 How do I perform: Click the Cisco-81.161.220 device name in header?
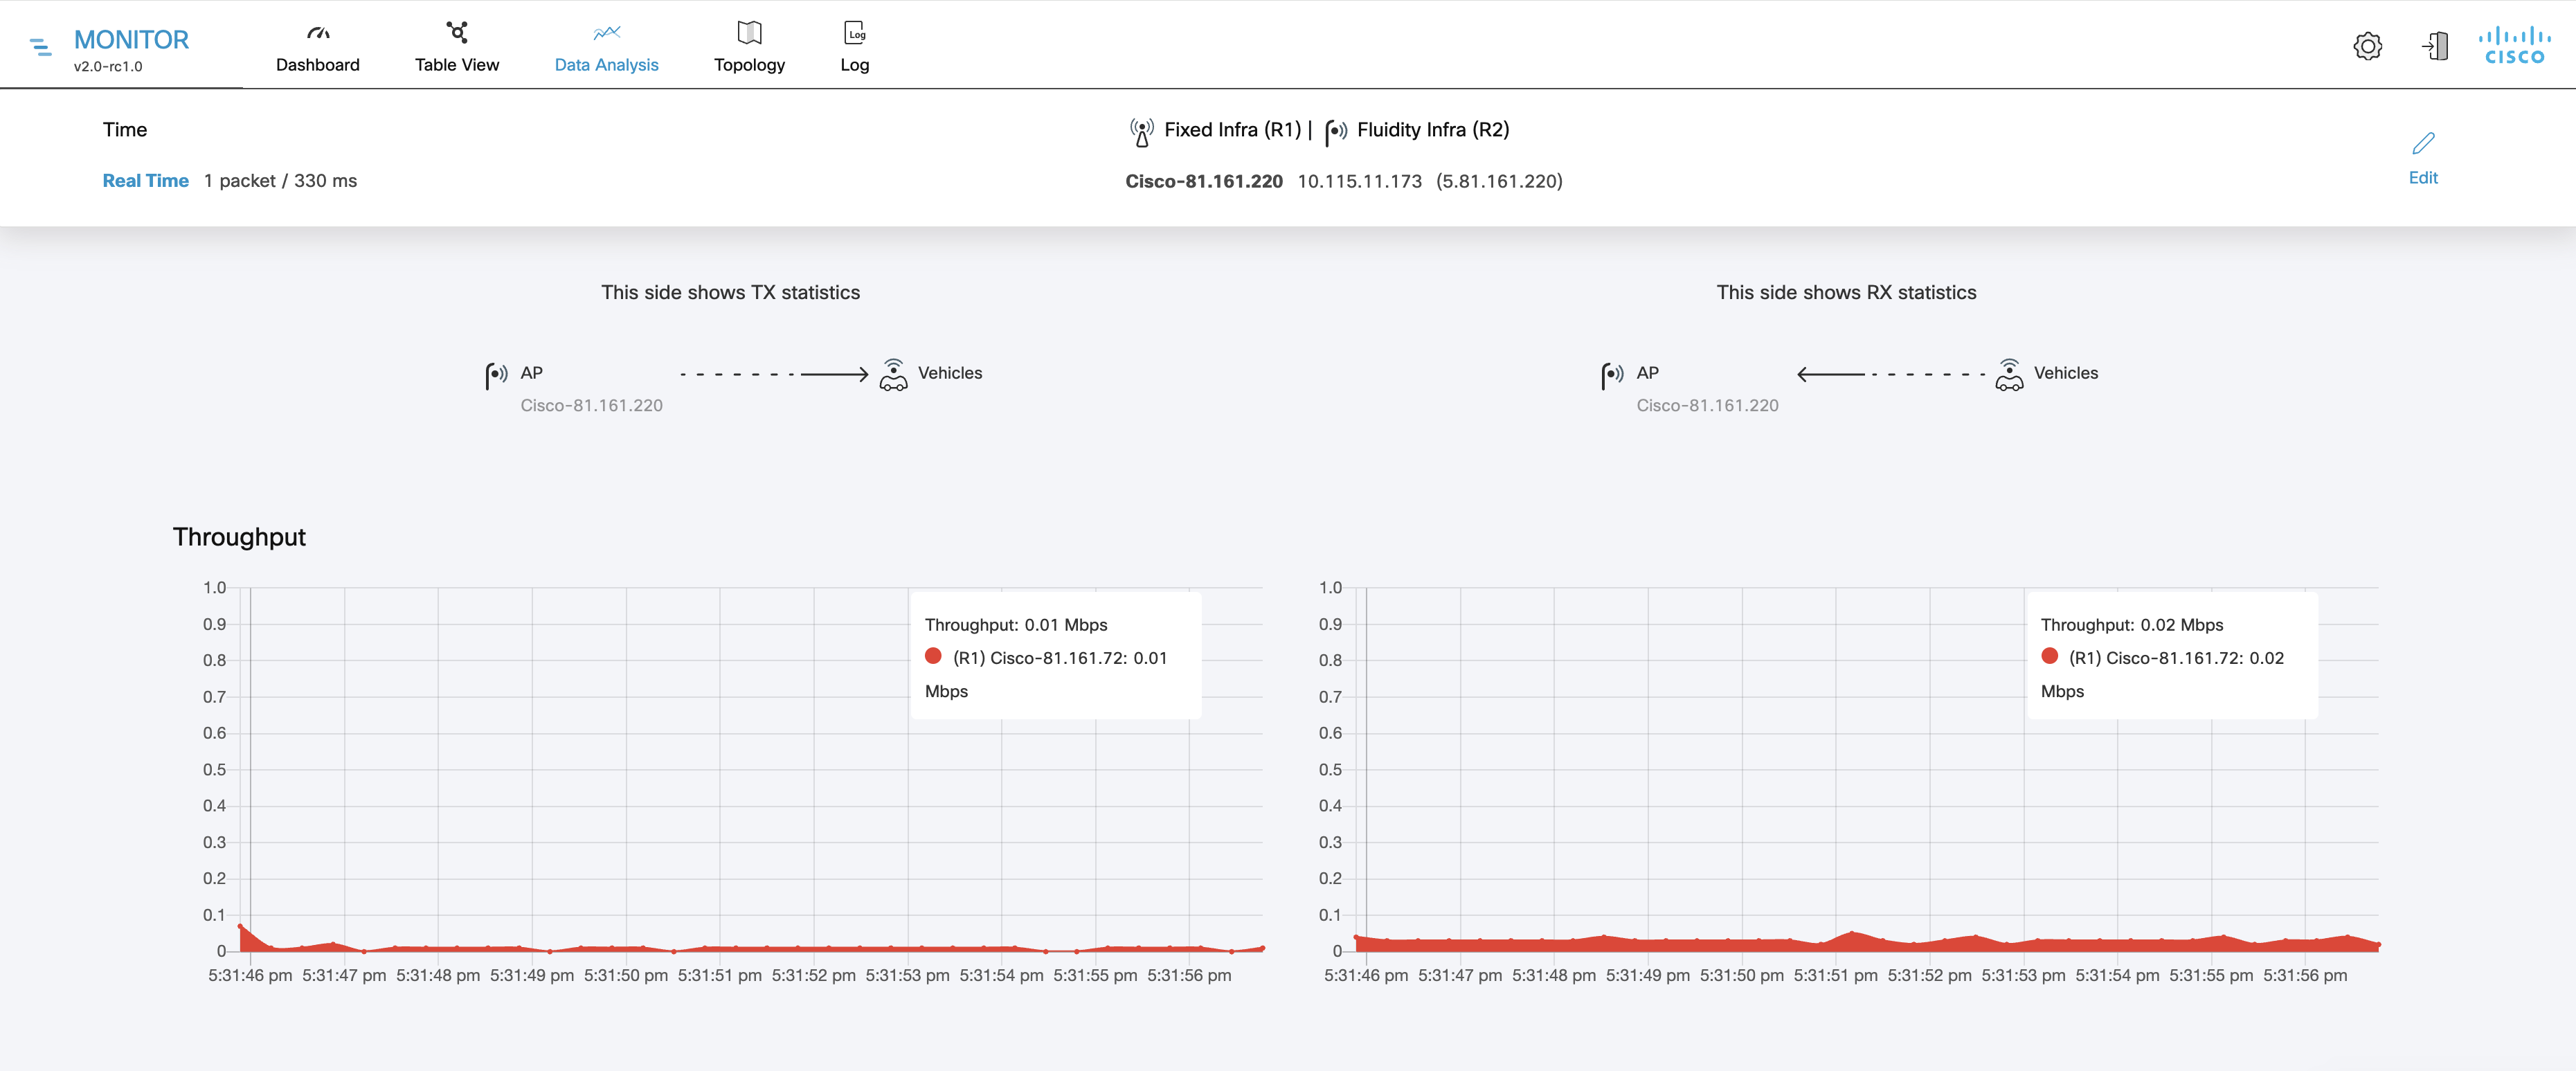pyautogui.click(x=1204, y=181)
